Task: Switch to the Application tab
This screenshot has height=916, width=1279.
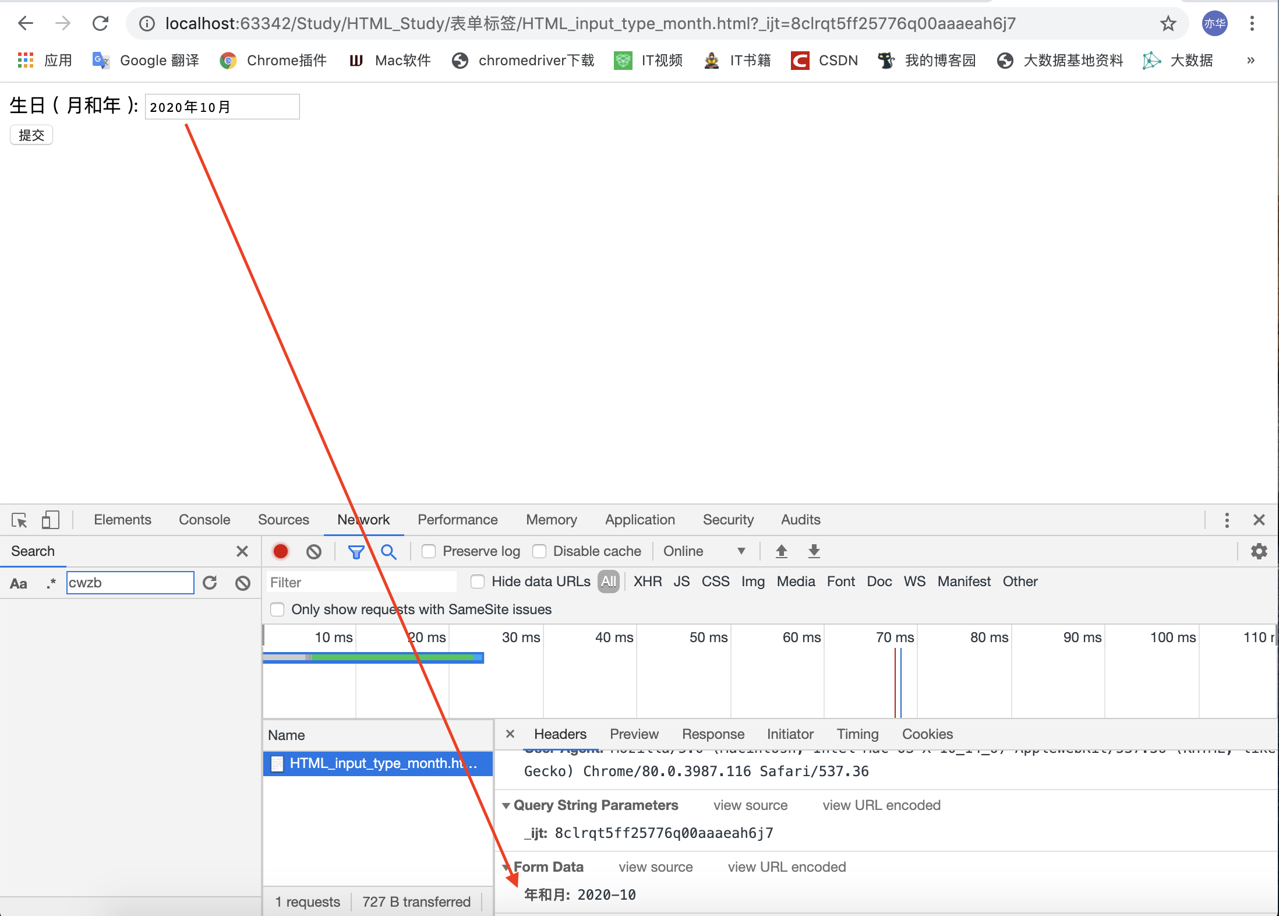Action: tap(639, 520)
